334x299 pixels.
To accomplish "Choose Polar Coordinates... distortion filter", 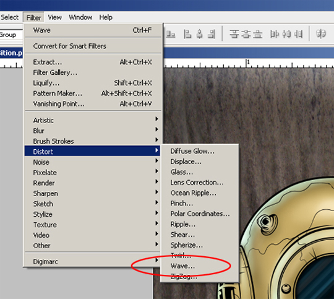I will point(200,214).
